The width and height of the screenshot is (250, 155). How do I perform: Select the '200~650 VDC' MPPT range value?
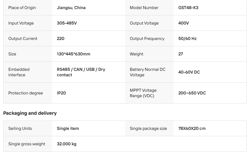[x=192, y=93]
